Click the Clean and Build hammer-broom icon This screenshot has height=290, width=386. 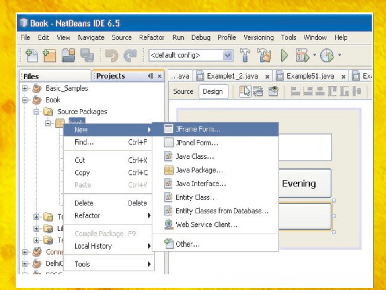(264, 55)
